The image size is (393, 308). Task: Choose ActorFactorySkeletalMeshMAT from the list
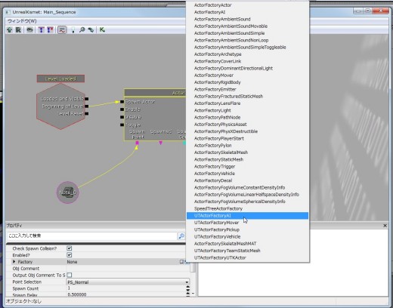point(247,244)
